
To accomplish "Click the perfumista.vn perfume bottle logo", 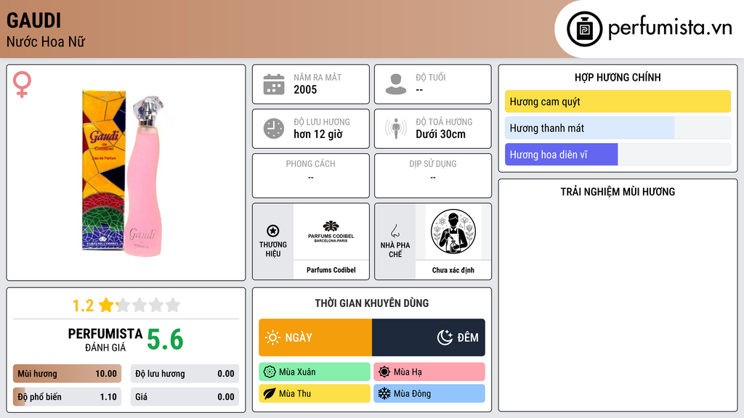I will (585, 29).
